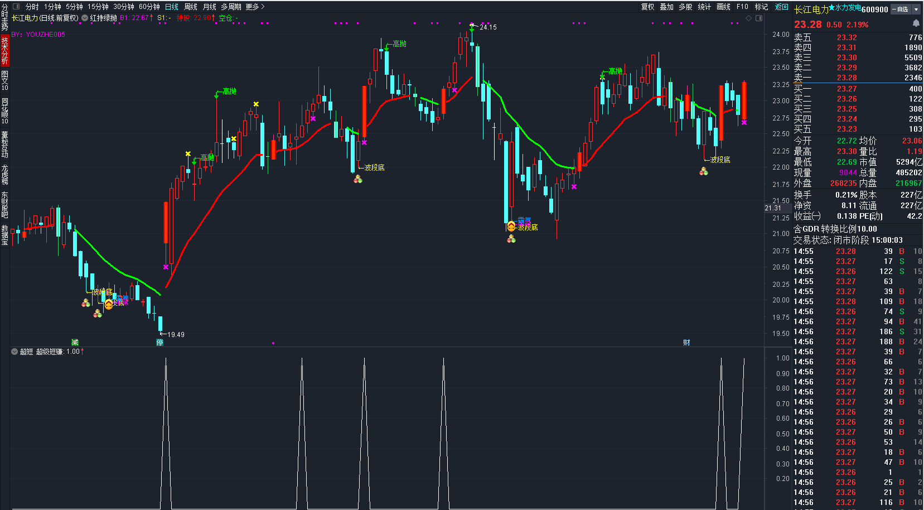Image resolution: width=924 pixels, height=510 pixels.
Task: Click the 19.49 low price label
Action: click(176, 334)
